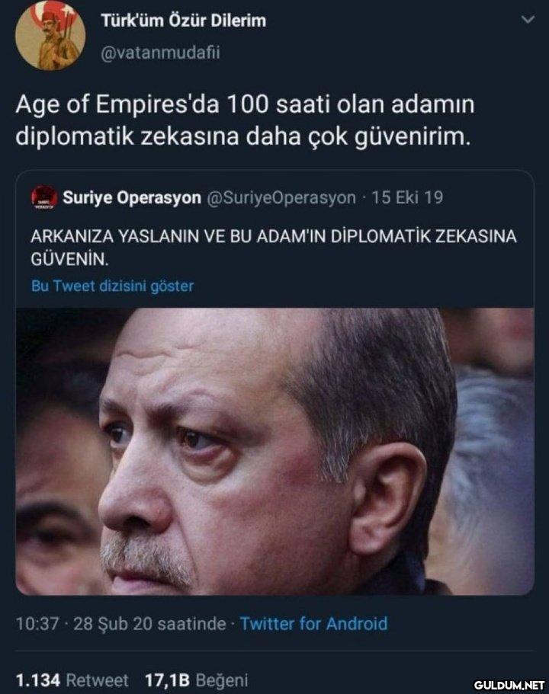
Task: Select the Age of Empires tweet text
Action: pos(245,120)
